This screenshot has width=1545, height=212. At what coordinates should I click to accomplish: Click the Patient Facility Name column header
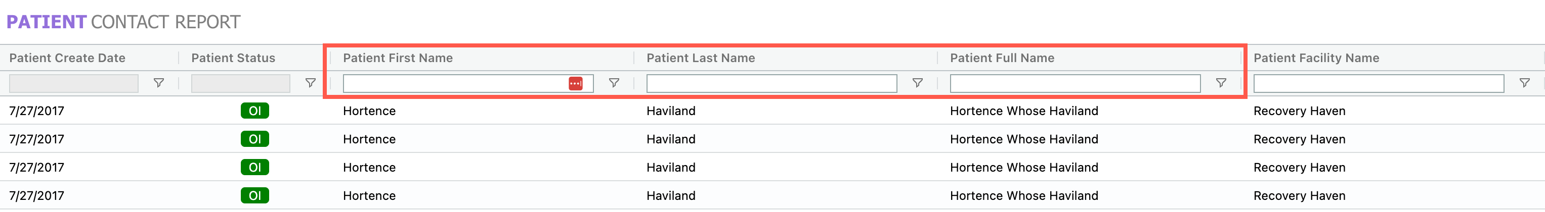click(x=1316, y=58)
